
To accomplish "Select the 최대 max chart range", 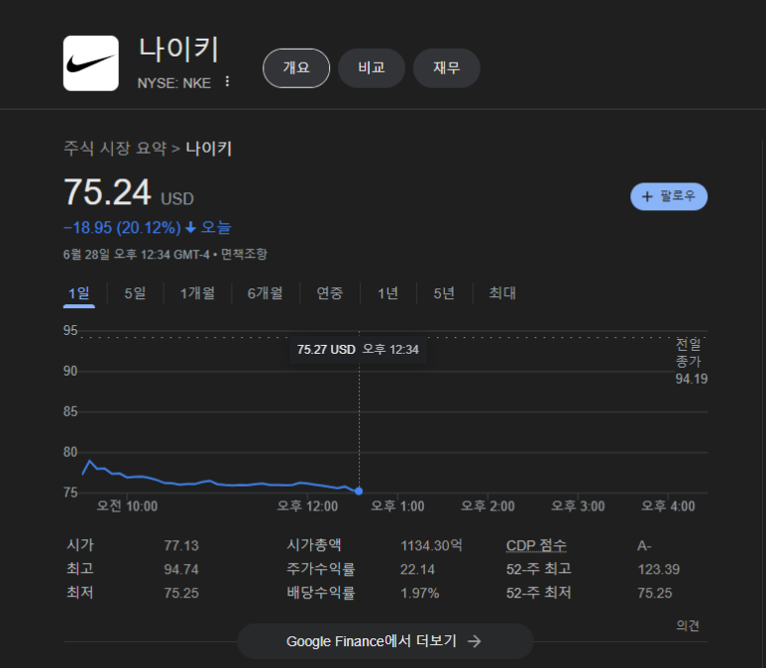I will 502,293.
